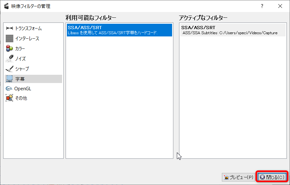Click the 利用可能なフィルター heading
Screen dimensions: 290x185
tap(91, 17)
